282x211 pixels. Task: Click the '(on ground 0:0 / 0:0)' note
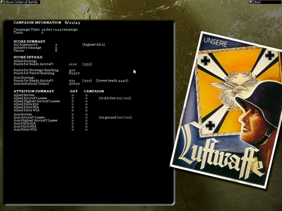[x=115, y=117]
